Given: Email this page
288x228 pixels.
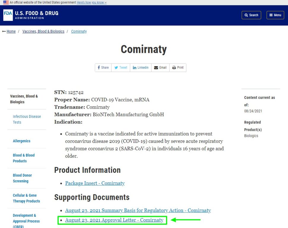Looking at the screenshot, I should [160, 67].
